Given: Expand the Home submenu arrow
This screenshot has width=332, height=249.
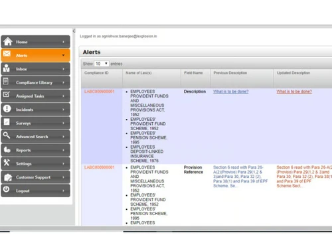Looking at the screenshot, I should [x=63, y=42].
